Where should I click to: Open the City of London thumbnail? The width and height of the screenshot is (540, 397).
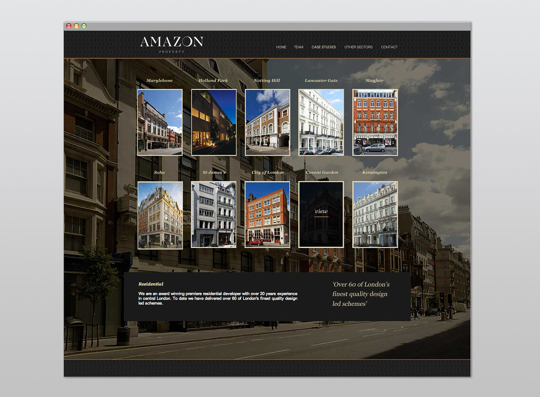point(268,214)
